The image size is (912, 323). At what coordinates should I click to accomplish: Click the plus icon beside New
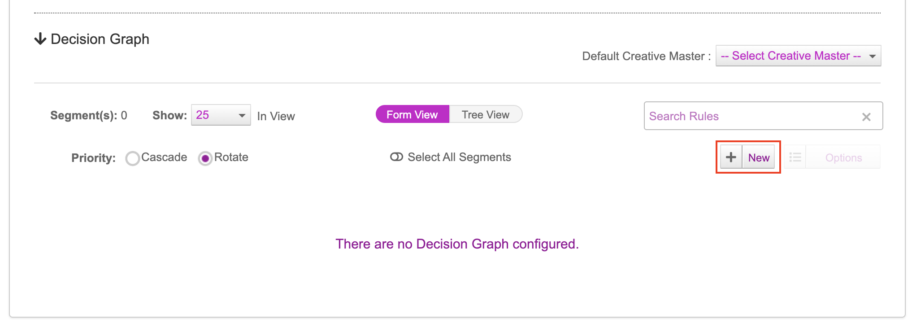pyautogui.click(x=731, y=157)
